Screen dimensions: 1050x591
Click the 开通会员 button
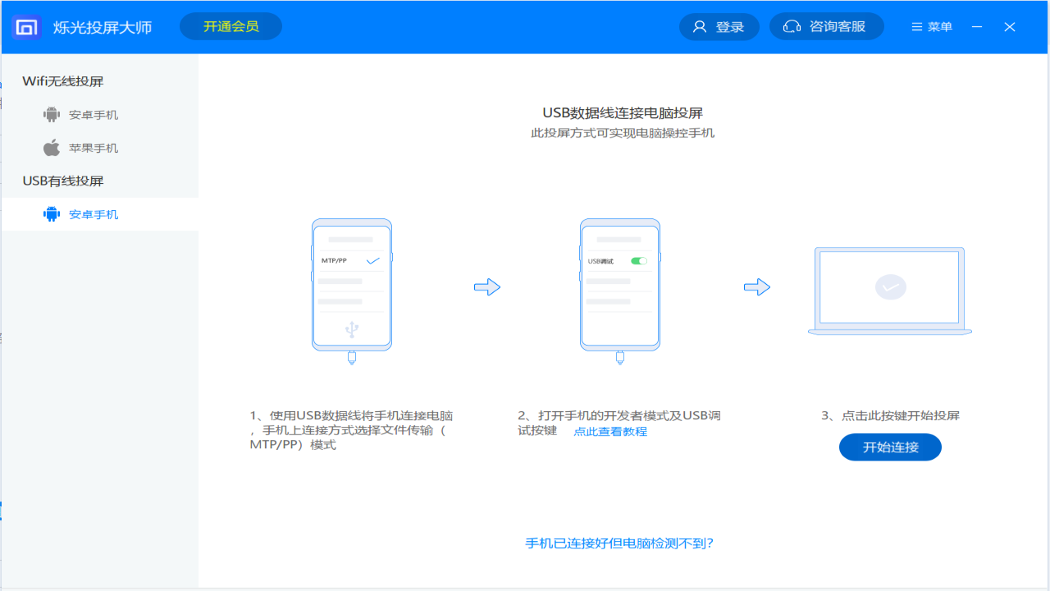[x=231, y=26]
